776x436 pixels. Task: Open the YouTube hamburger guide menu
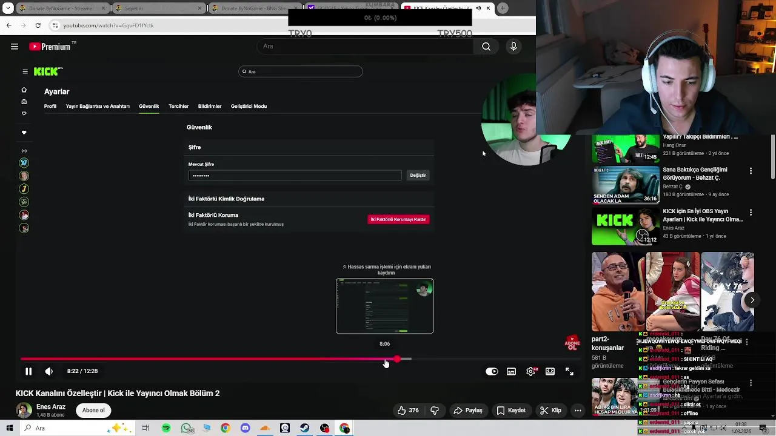pyautogui.click(x=15, y=47)
